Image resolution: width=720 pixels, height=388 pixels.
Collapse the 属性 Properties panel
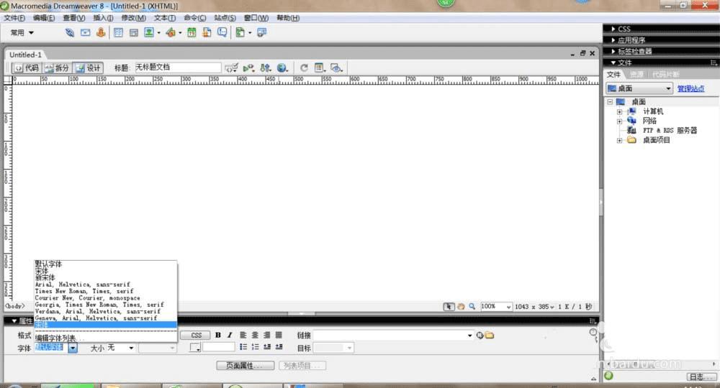click(x=14, y=320)
